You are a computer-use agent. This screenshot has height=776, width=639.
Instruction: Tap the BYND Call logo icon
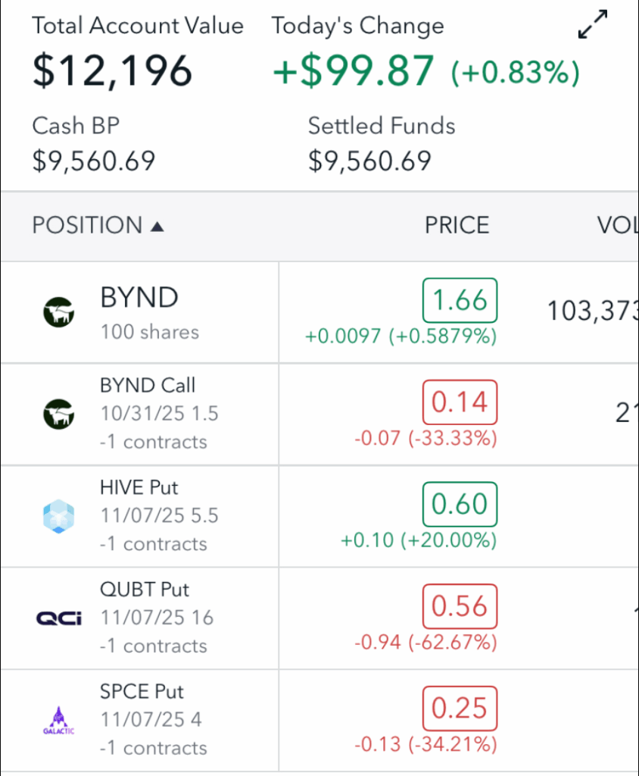point(59,414)
